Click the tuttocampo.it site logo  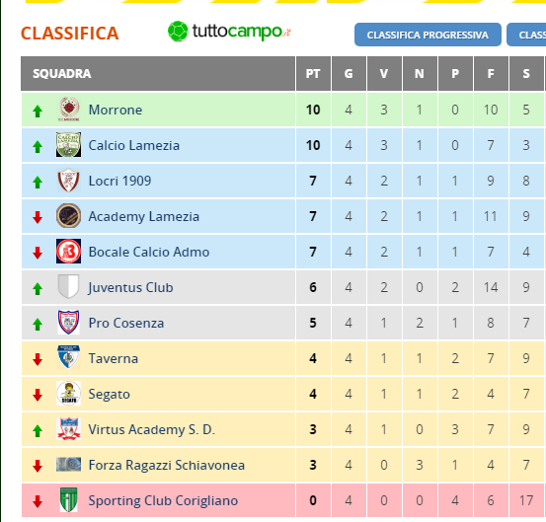click(229, 32)
